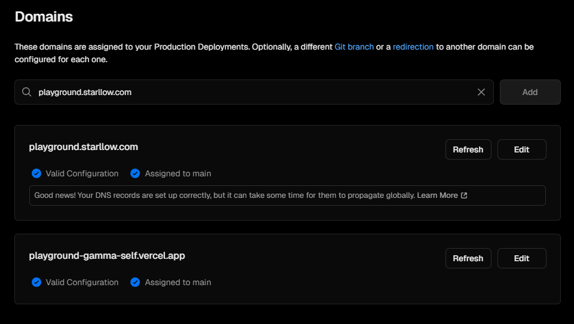
Task: Focus the domain search input field
Action: (254, 92)
